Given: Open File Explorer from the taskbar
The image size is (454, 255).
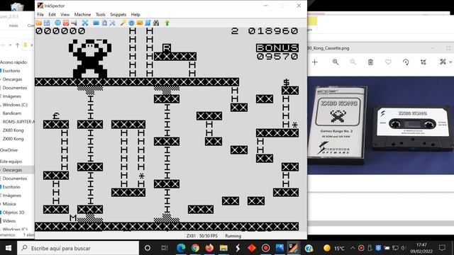Looking at the screenshot, I should coord(223,248).
